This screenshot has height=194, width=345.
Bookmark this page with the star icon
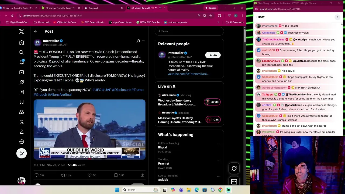click(x=211, y=16)
